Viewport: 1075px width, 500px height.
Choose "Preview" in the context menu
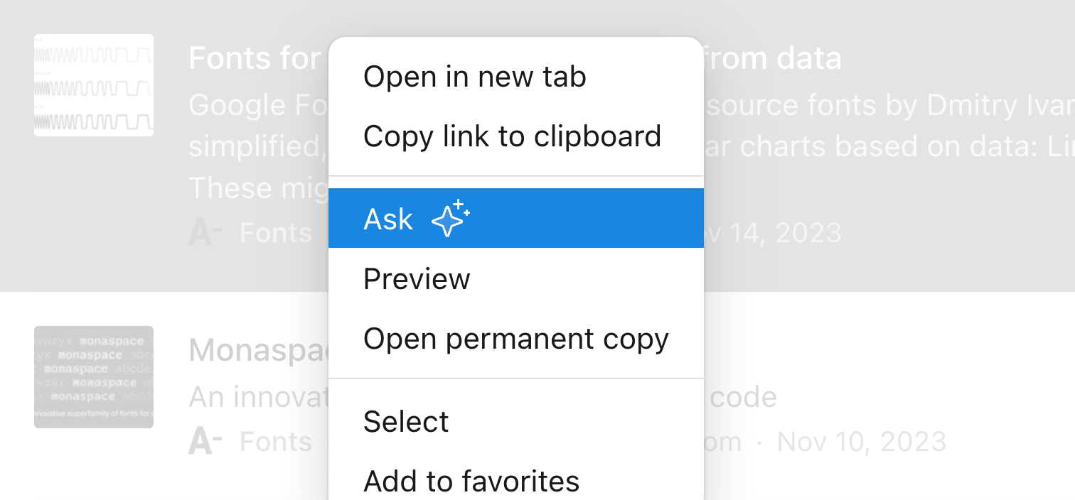click(417, 279)
